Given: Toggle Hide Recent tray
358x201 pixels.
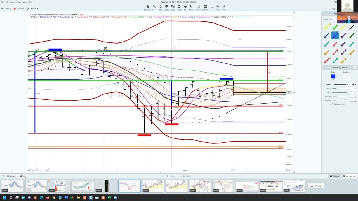Looking at the screenshot, I should 9,176.
